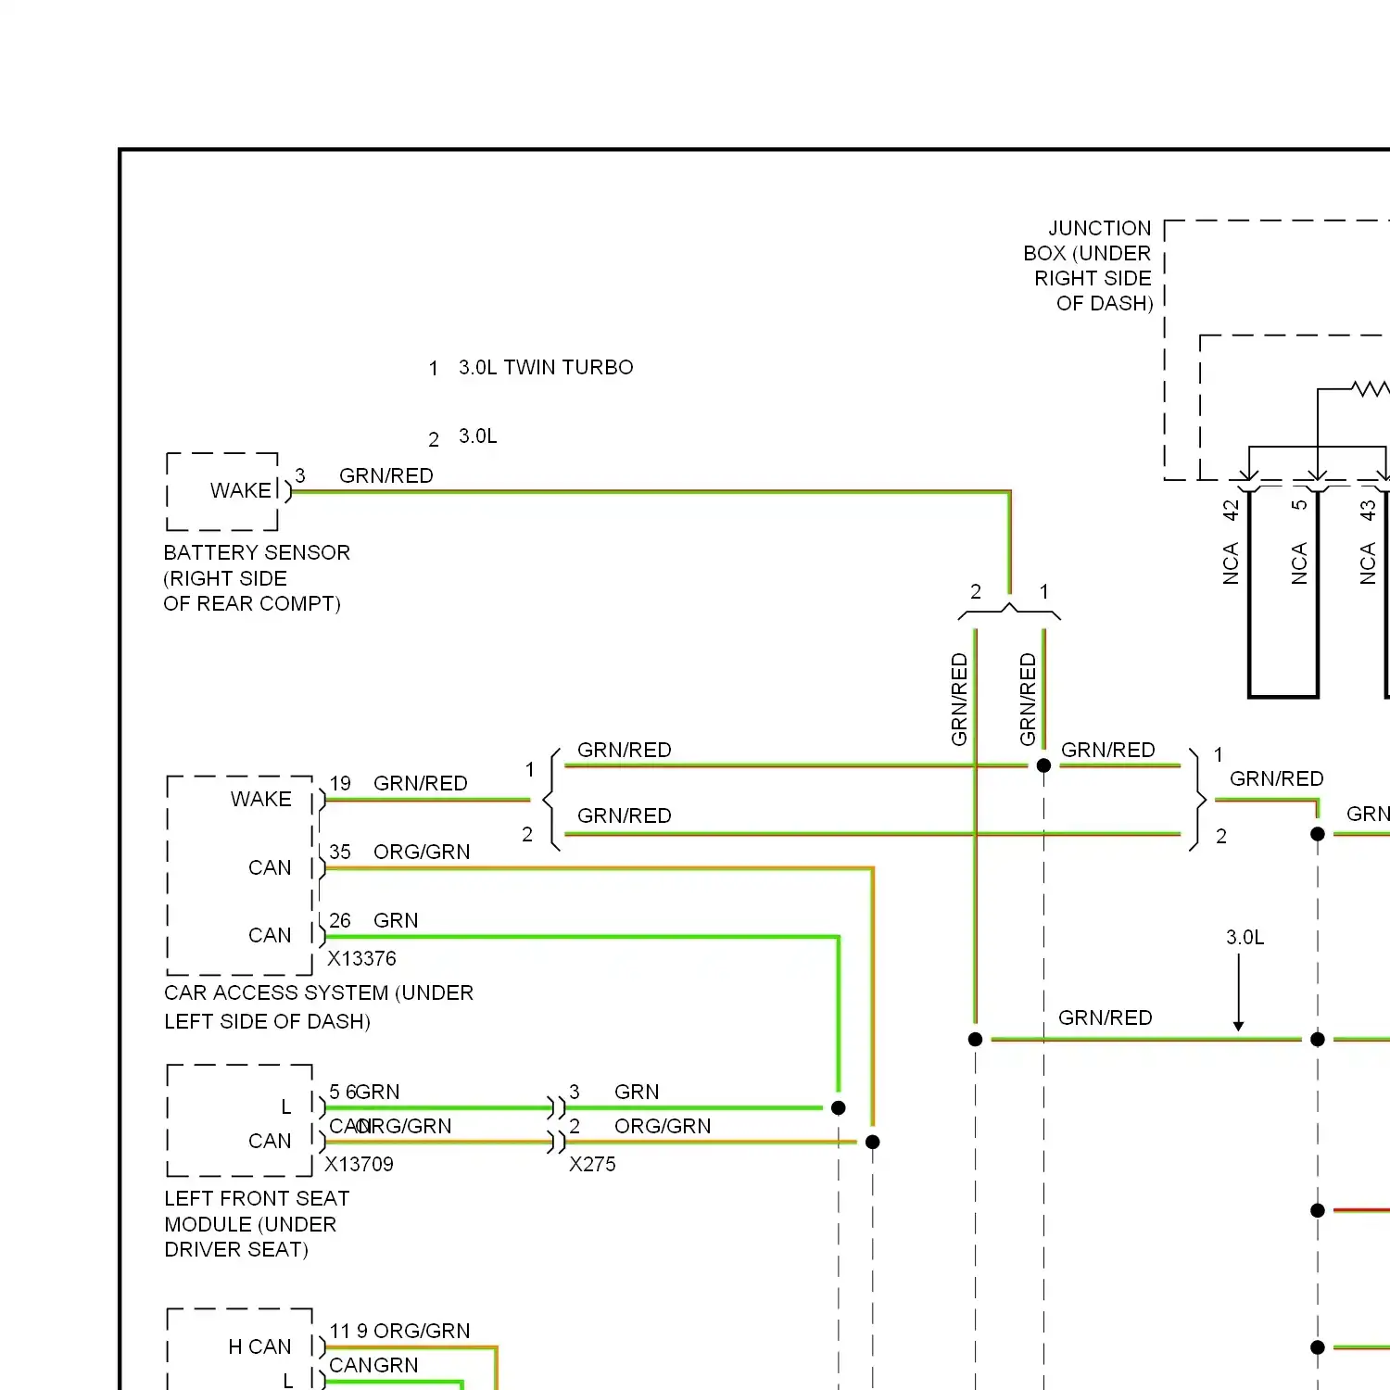Select junction box pin '43' label
The image size is (1390, 1390).
pyautogui.click(x=1368, y=511)
